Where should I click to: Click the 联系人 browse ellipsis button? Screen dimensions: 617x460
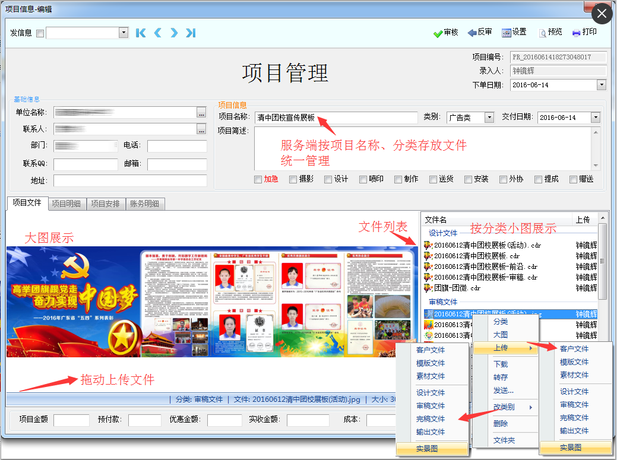201,129
